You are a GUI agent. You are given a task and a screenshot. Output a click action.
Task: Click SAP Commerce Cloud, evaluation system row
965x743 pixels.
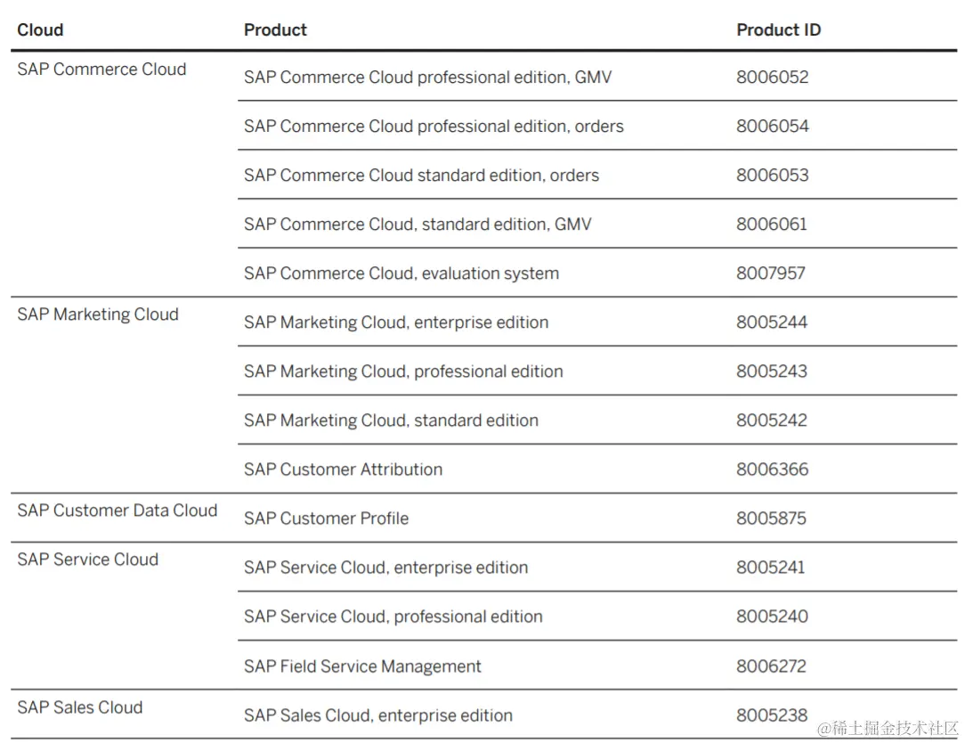401,274
